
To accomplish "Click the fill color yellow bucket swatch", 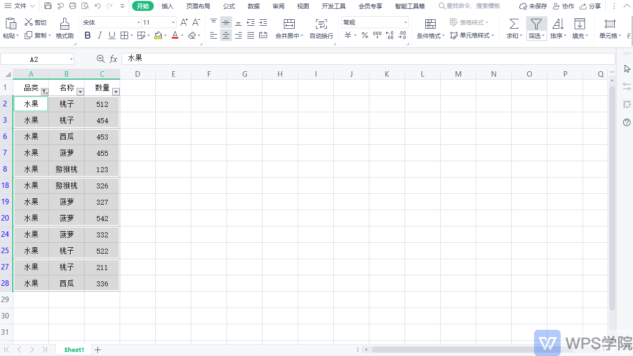I will [x=158, y=35].
